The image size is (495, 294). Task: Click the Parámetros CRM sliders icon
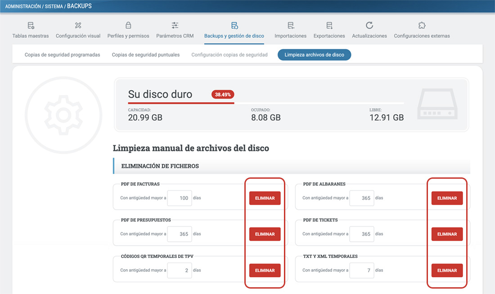coord(175,25)
